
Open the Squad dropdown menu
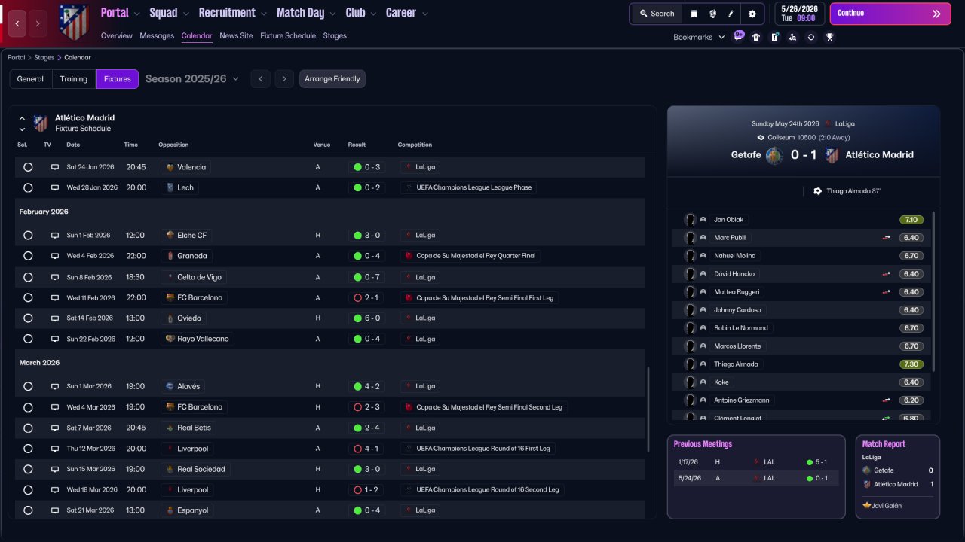170,13
